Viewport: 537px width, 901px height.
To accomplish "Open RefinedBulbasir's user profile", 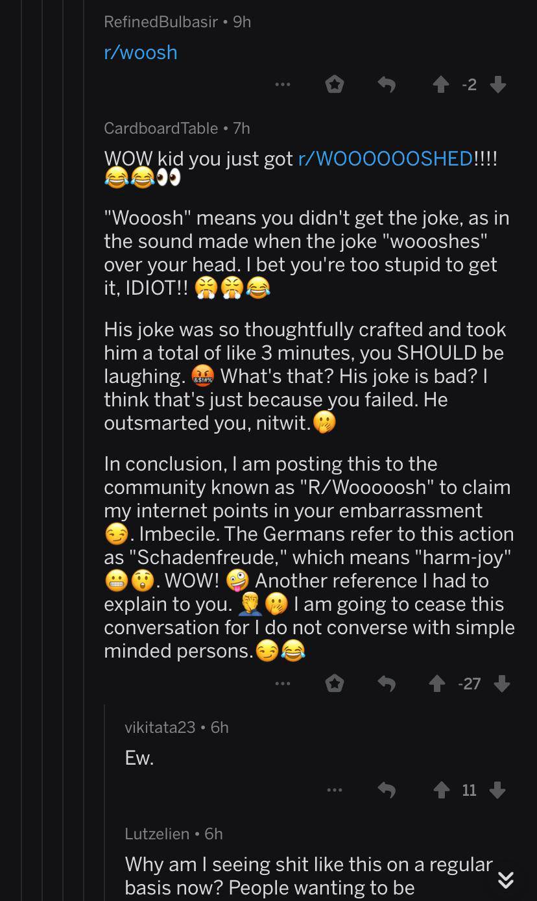I will (160, 21).
